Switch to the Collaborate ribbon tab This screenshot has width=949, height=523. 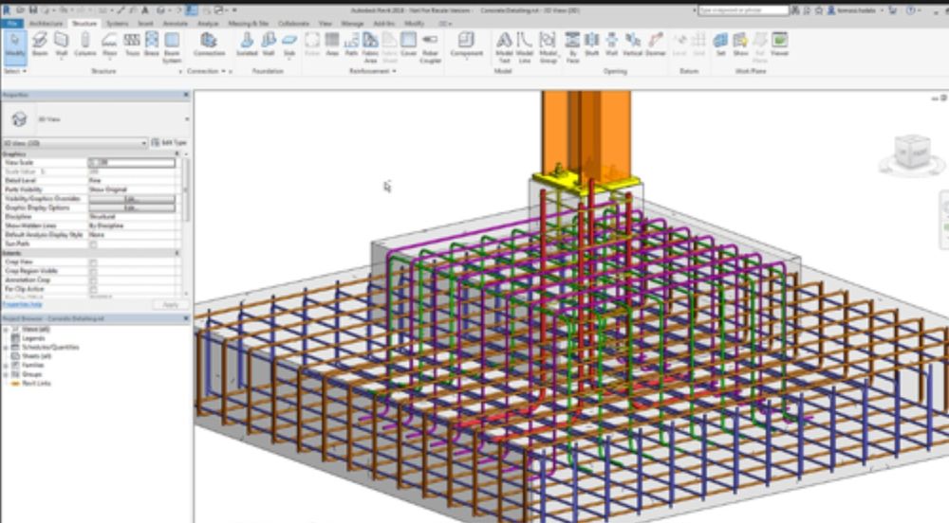(x=294, y=24)
